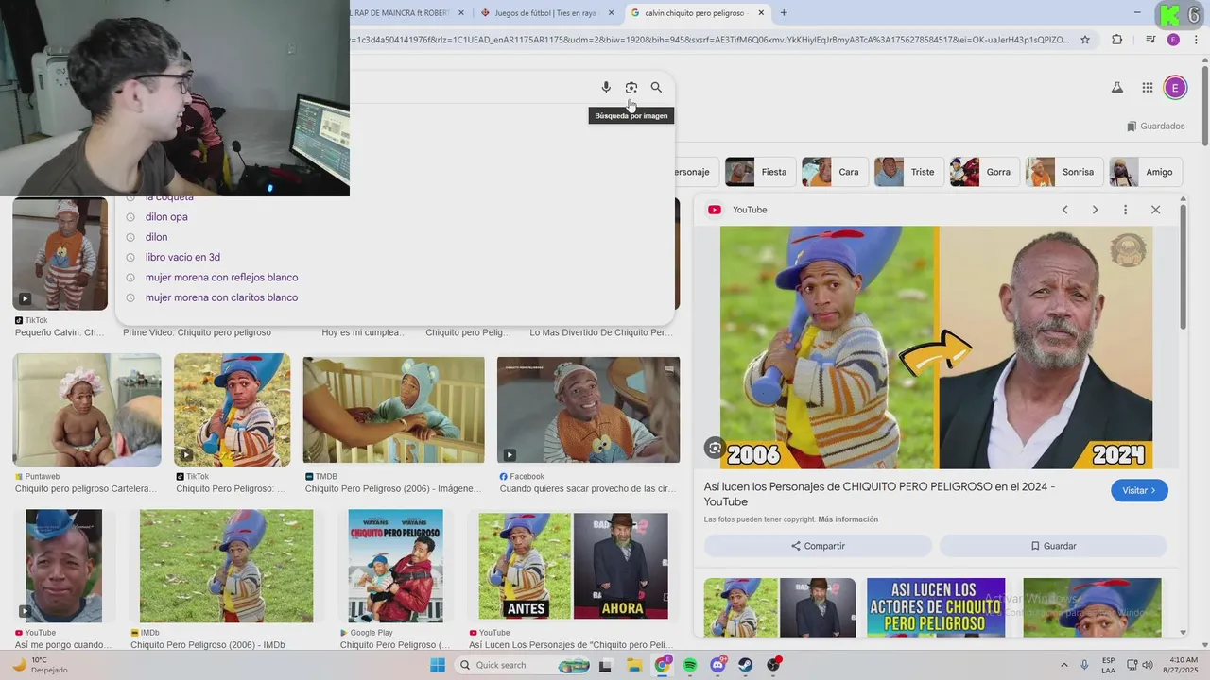1210x680 pixels.
Task: Filter images by 'Cara' chip
Action: click(834, 172)
